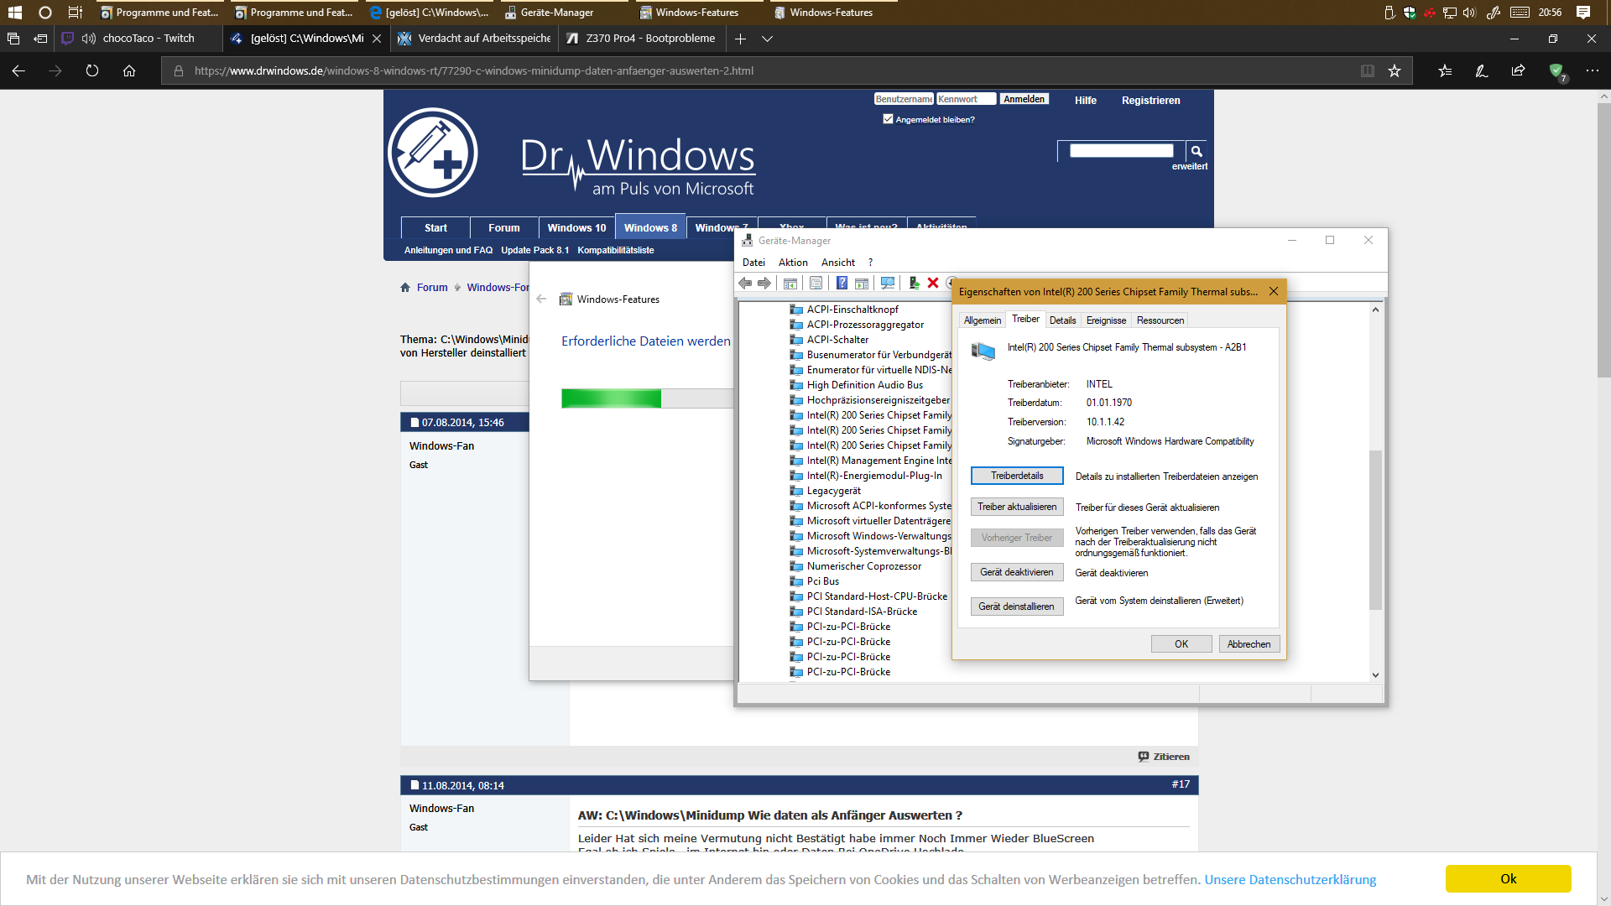This screenshot has height=906, width=1611.
Task: Open the Edge favorites hub
Action: click(x=1445, y=71)
